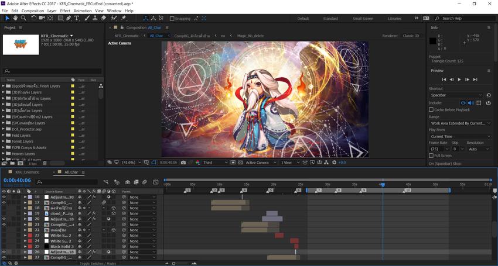Open the Third resolution dropdown
Image resolution: width=498 pixels, height=266 pixels.
tap(216, 163)
